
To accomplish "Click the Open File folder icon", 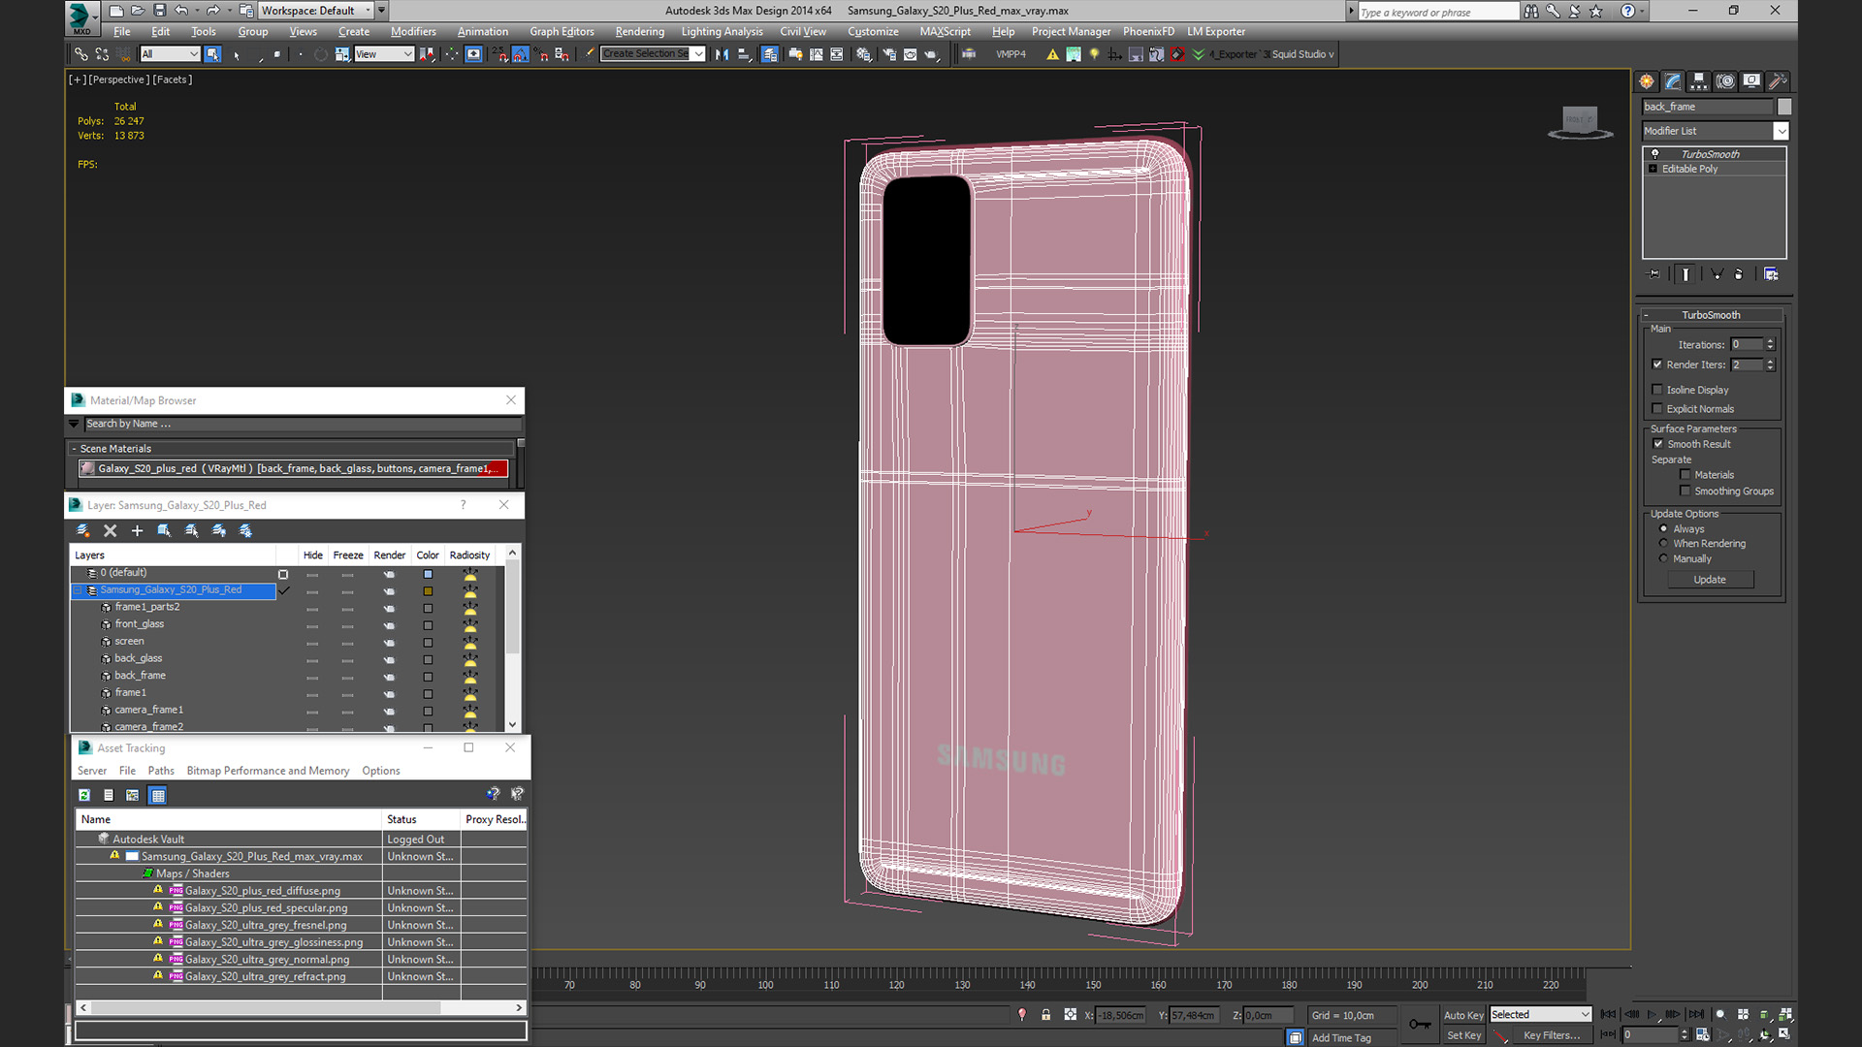I will coord(138,11).
